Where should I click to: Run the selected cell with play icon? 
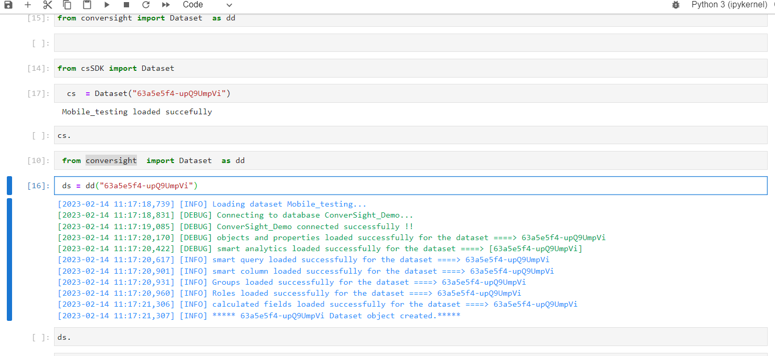point(107,5)
